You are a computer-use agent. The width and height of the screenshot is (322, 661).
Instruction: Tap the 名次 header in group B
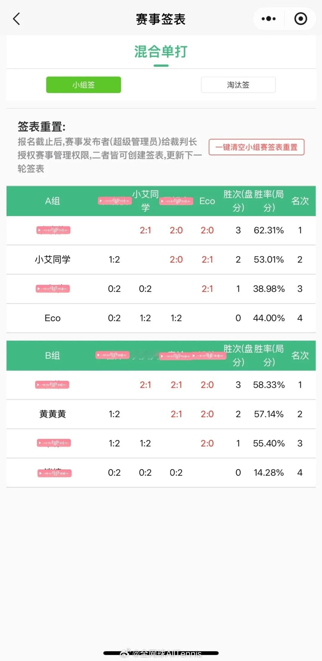300,356
